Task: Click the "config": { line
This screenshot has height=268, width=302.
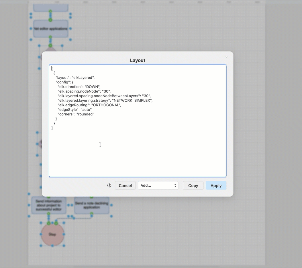Action: (x=64, y=82)
